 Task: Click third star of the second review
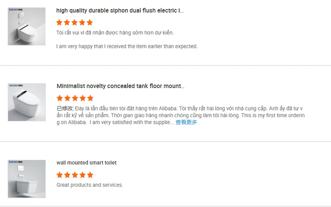pos(75,98)
